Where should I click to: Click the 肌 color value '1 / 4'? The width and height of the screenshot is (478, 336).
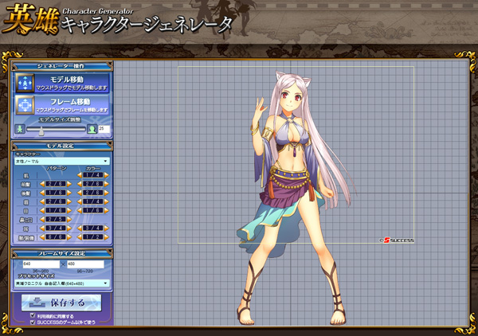tap(92, 175)
